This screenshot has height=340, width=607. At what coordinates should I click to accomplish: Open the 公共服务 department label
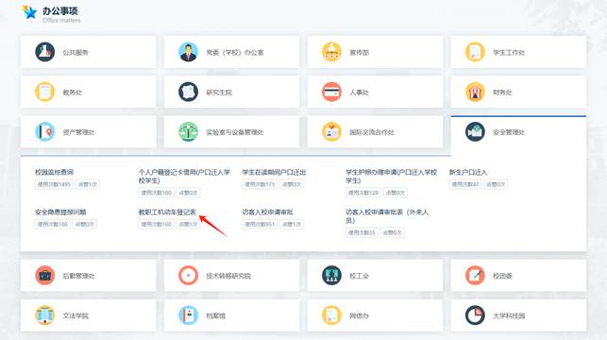click(76, 52)
